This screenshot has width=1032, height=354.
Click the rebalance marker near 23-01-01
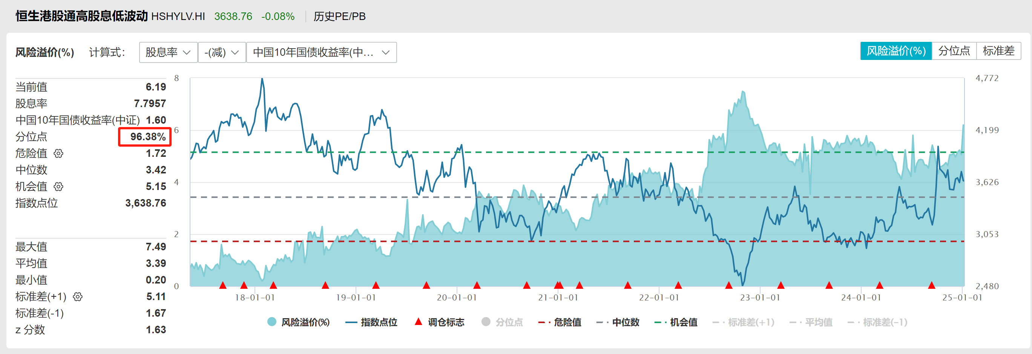pos(781,285)
